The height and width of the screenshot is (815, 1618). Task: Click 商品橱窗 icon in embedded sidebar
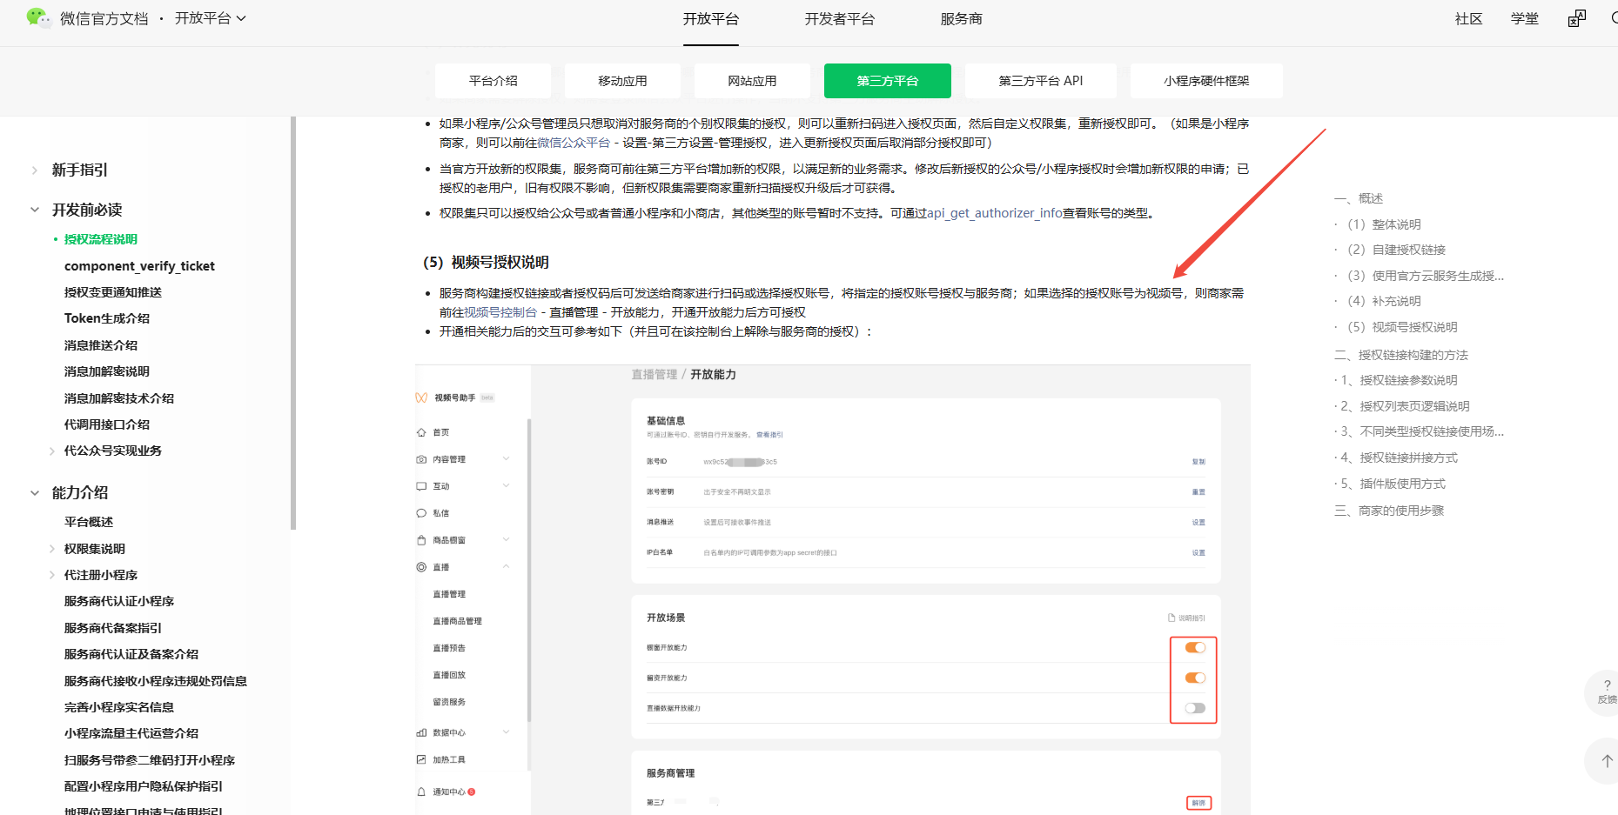pyautogui.click(x=421, y=540)
